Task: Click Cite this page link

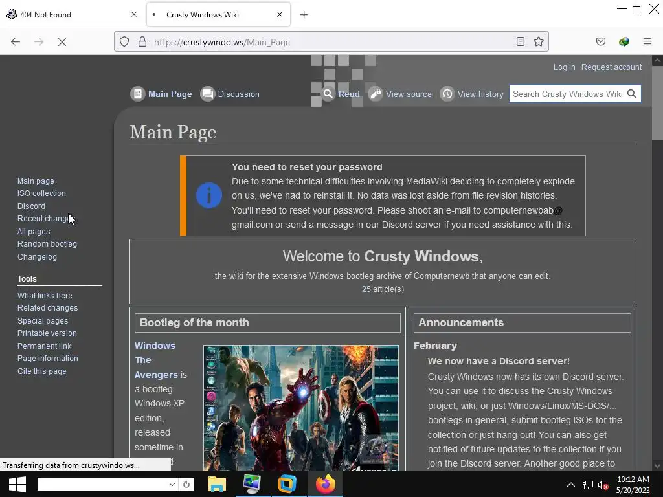Action: click(41, 371)
